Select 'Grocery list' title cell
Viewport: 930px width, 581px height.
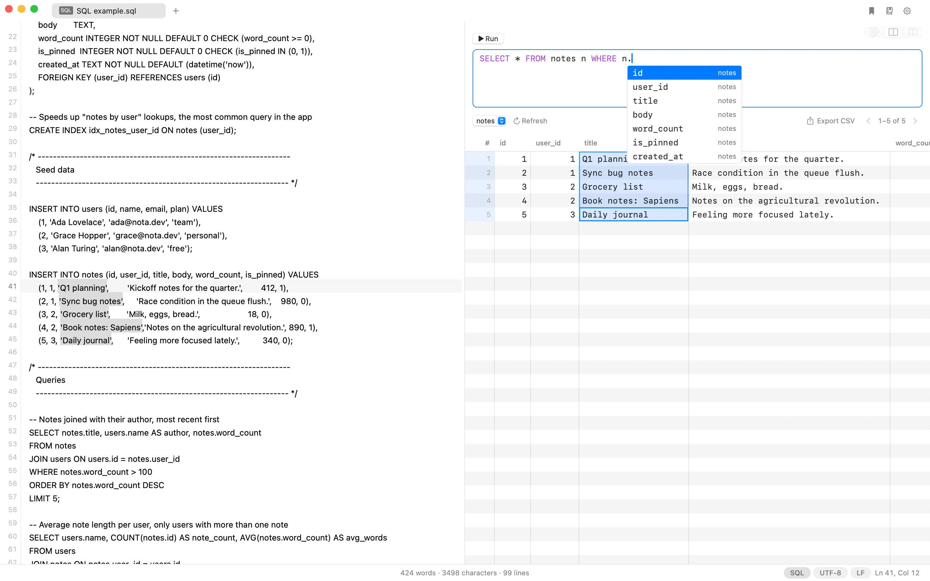pos(633,187)
